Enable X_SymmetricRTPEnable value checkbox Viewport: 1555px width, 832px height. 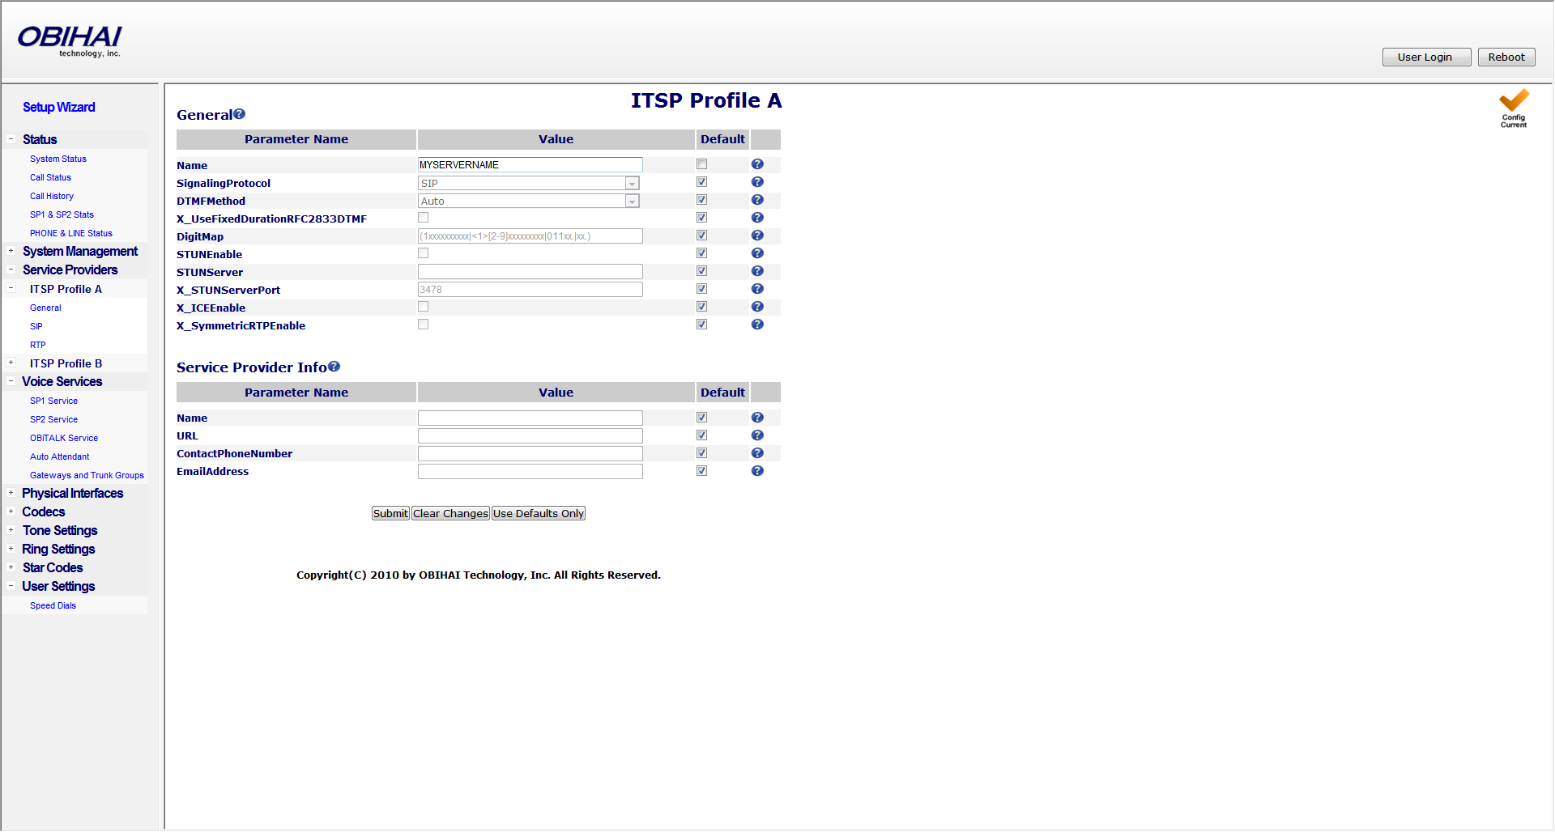pyautogui.click(x=424, y=325)
